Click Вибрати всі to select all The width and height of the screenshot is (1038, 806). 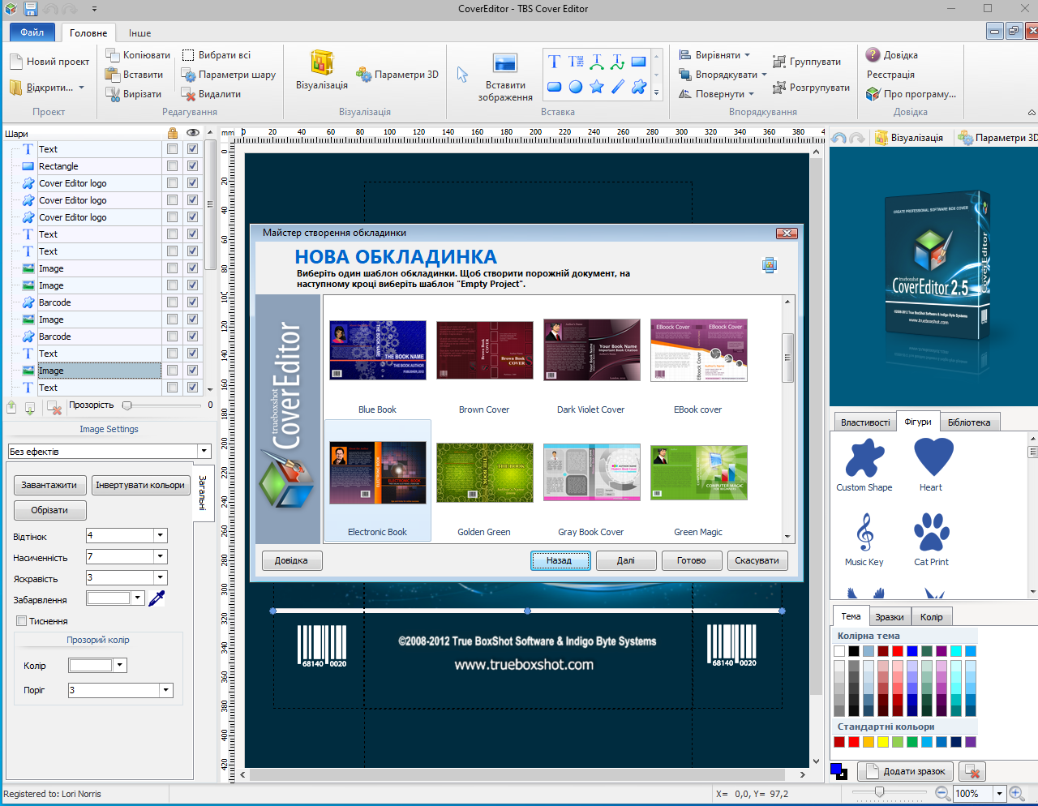(x=216, y=55)
